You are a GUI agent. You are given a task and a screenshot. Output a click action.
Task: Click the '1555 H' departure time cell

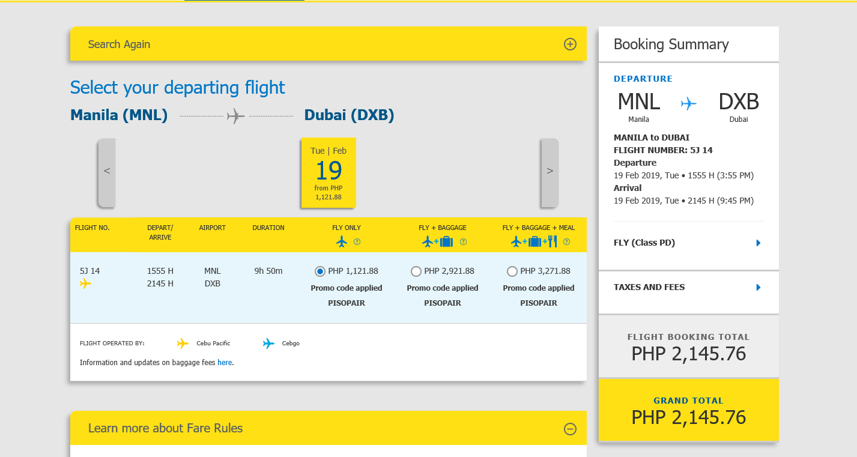click(x=160, y=271)
